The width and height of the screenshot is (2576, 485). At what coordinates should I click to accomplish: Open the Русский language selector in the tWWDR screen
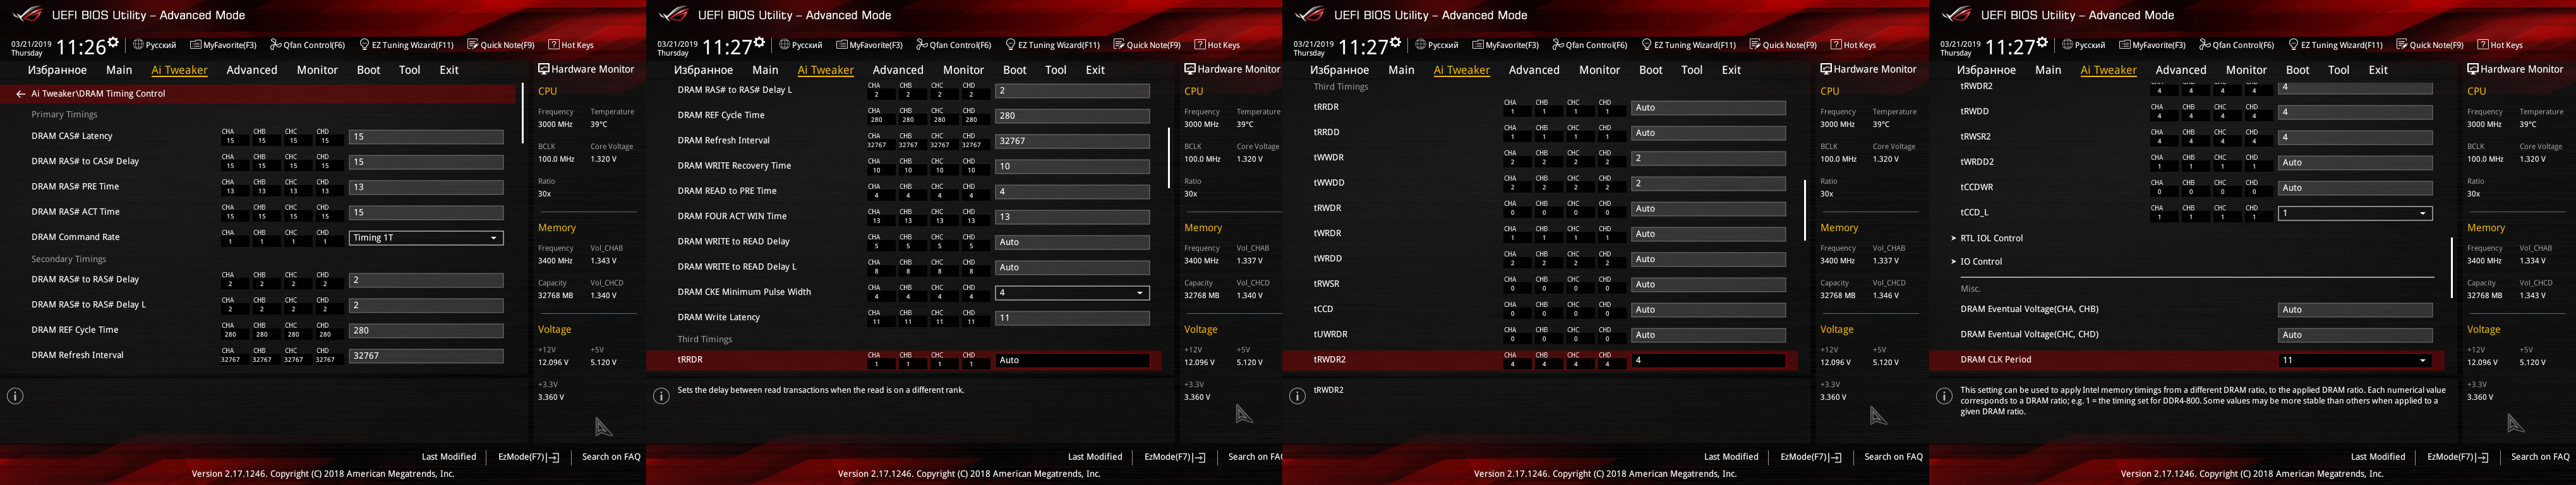click(x=1436, y=45)
